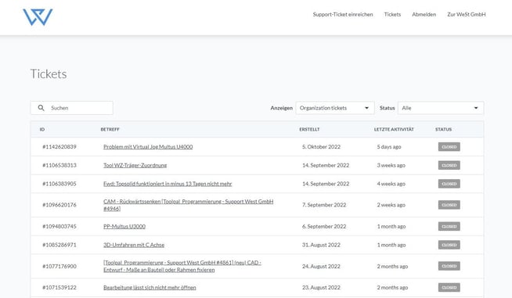512x298 pixels.
Task: Click the date 23. August 2022
Action: click(x=321, y=288)
